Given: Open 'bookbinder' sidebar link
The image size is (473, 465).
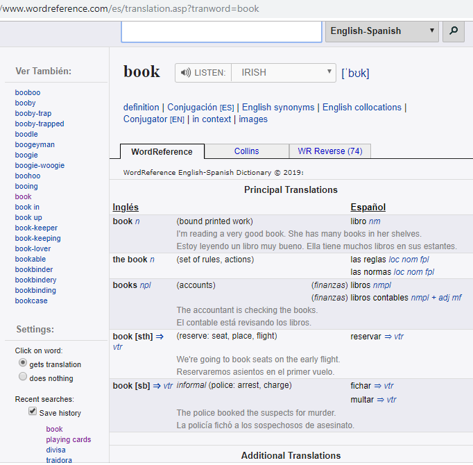Looking at the screenshot, I should pyautogui.click(x=34, y=270).
